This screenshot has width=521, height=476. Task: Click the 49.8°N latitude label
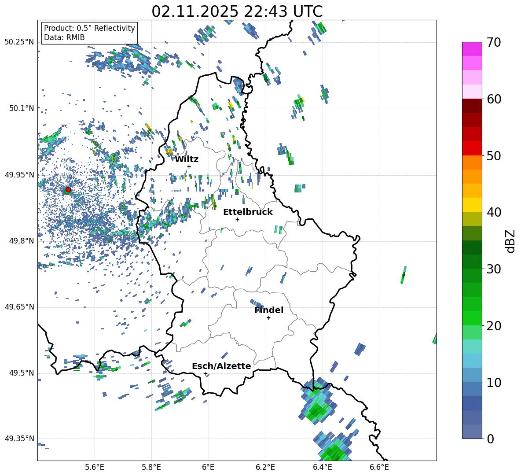[x=21, y=241]
